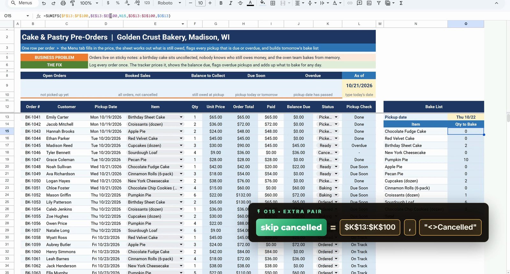This screenshot has height=274, width=510.
Task: Undo the last action
Action: (44, 3)
